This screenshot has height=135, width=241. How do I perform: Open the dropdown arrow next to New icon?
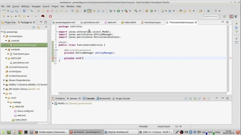pyautogui.click(x=8, y=11)
